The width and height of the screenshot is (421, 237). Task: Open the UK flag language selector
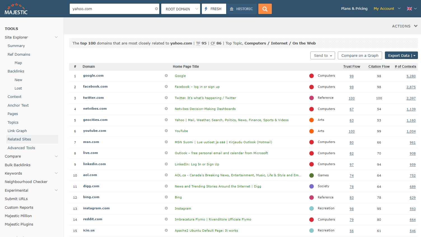click(411, 9)
